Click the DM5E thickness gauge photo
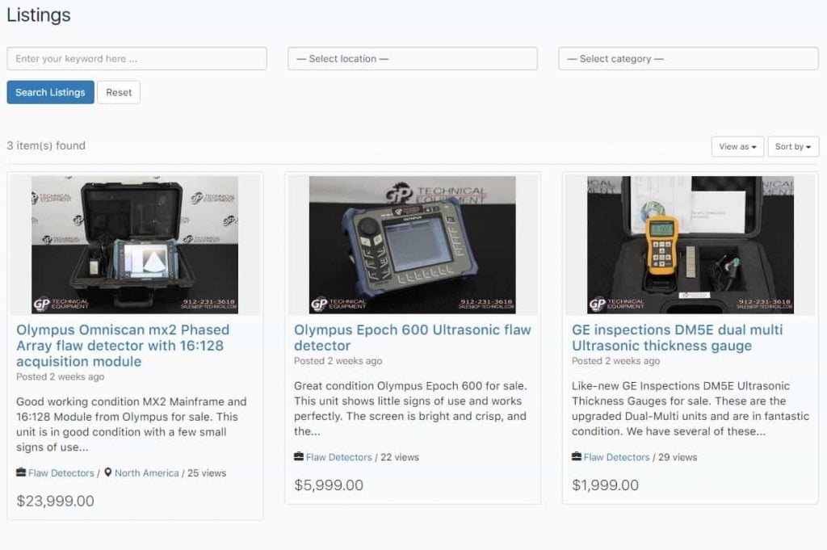Viewport: 827px width, 550px height. click(x=691, y=246)
